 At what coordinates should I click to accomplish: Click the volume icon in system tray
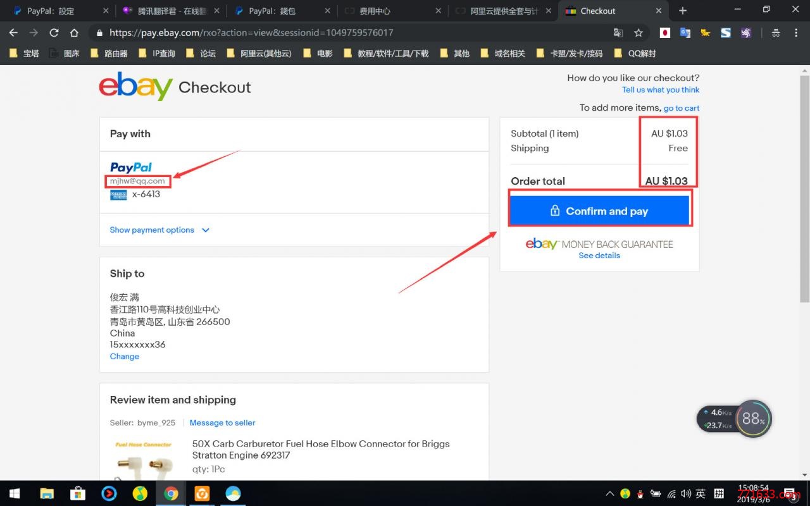click(686, 493)
